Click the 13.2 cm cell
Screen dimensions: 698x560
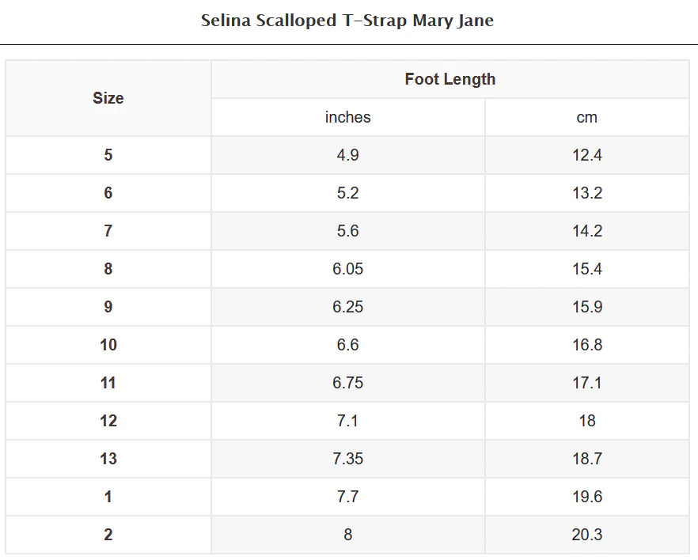coord(586,193)
